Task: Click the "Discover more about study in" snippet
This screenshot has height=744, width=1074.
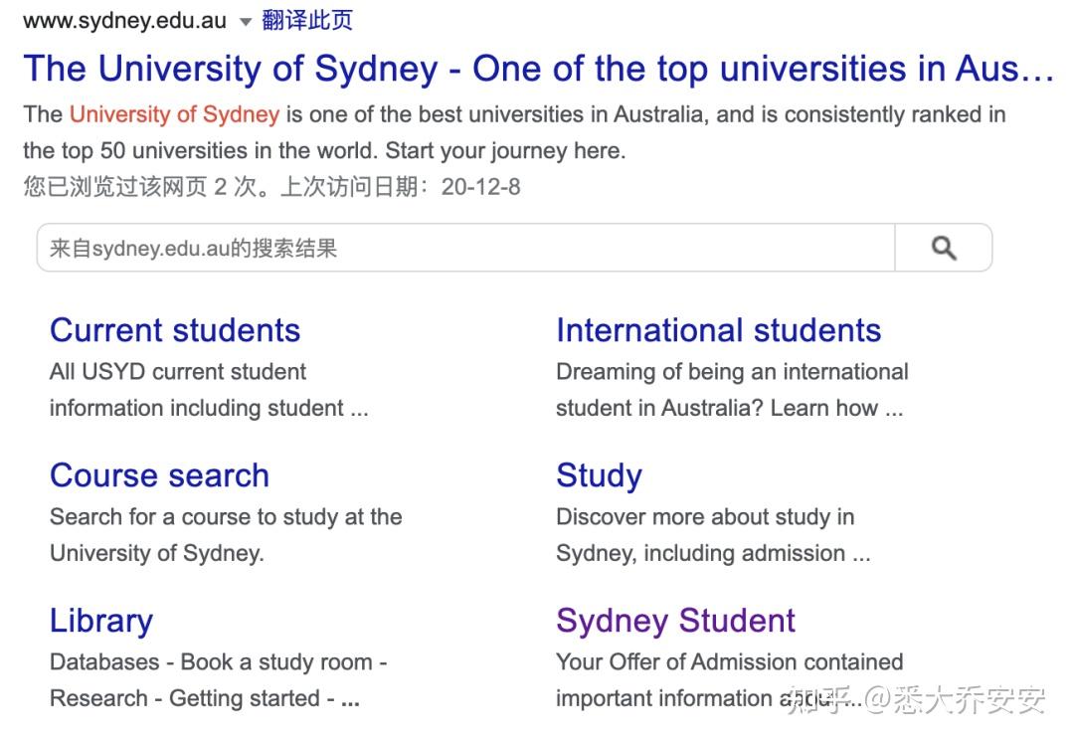Action: click(705, 517)
